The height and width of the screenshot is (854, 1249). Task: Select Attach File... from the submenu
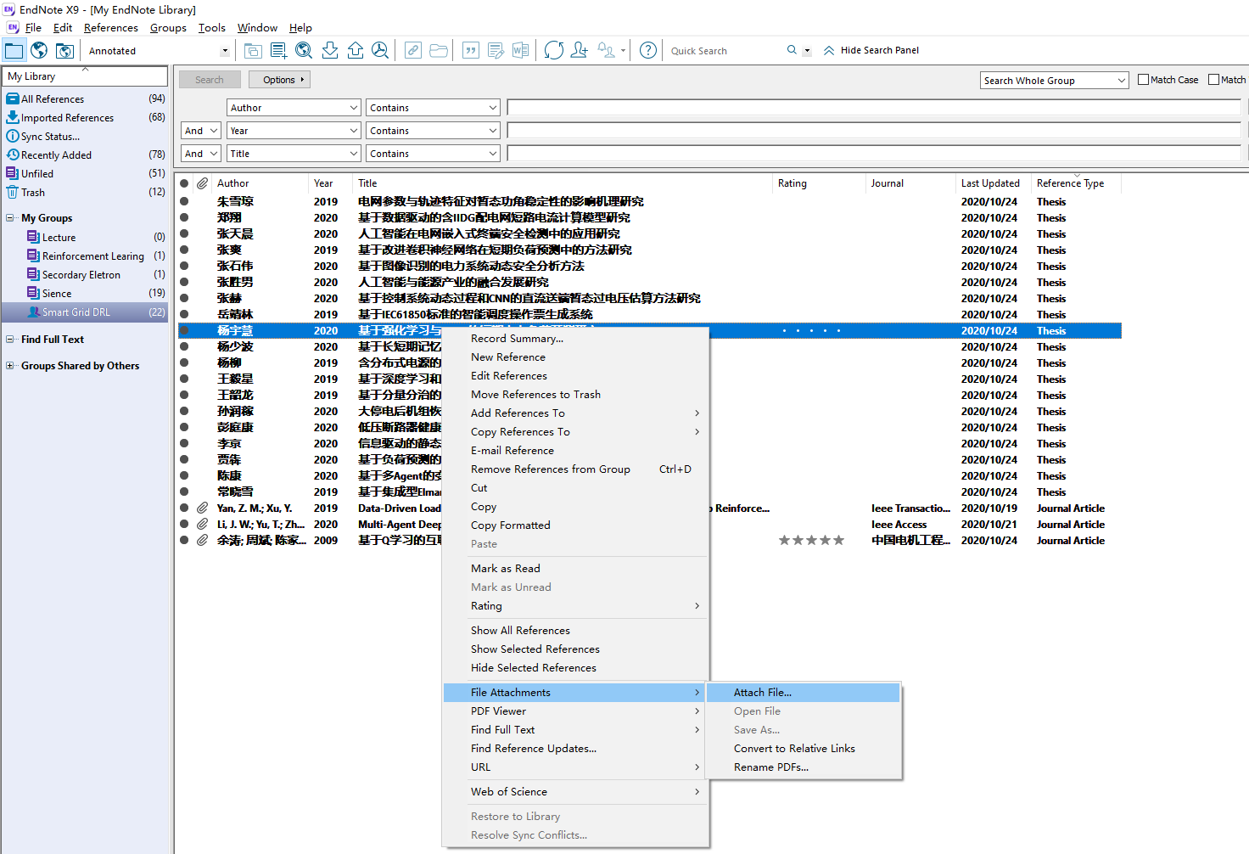click(x=804, y=693)
